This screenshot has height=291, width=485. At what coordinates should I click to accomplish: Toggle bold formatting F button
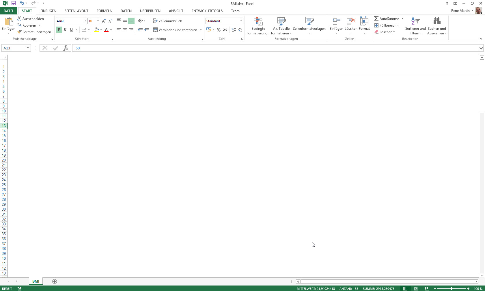59,30
